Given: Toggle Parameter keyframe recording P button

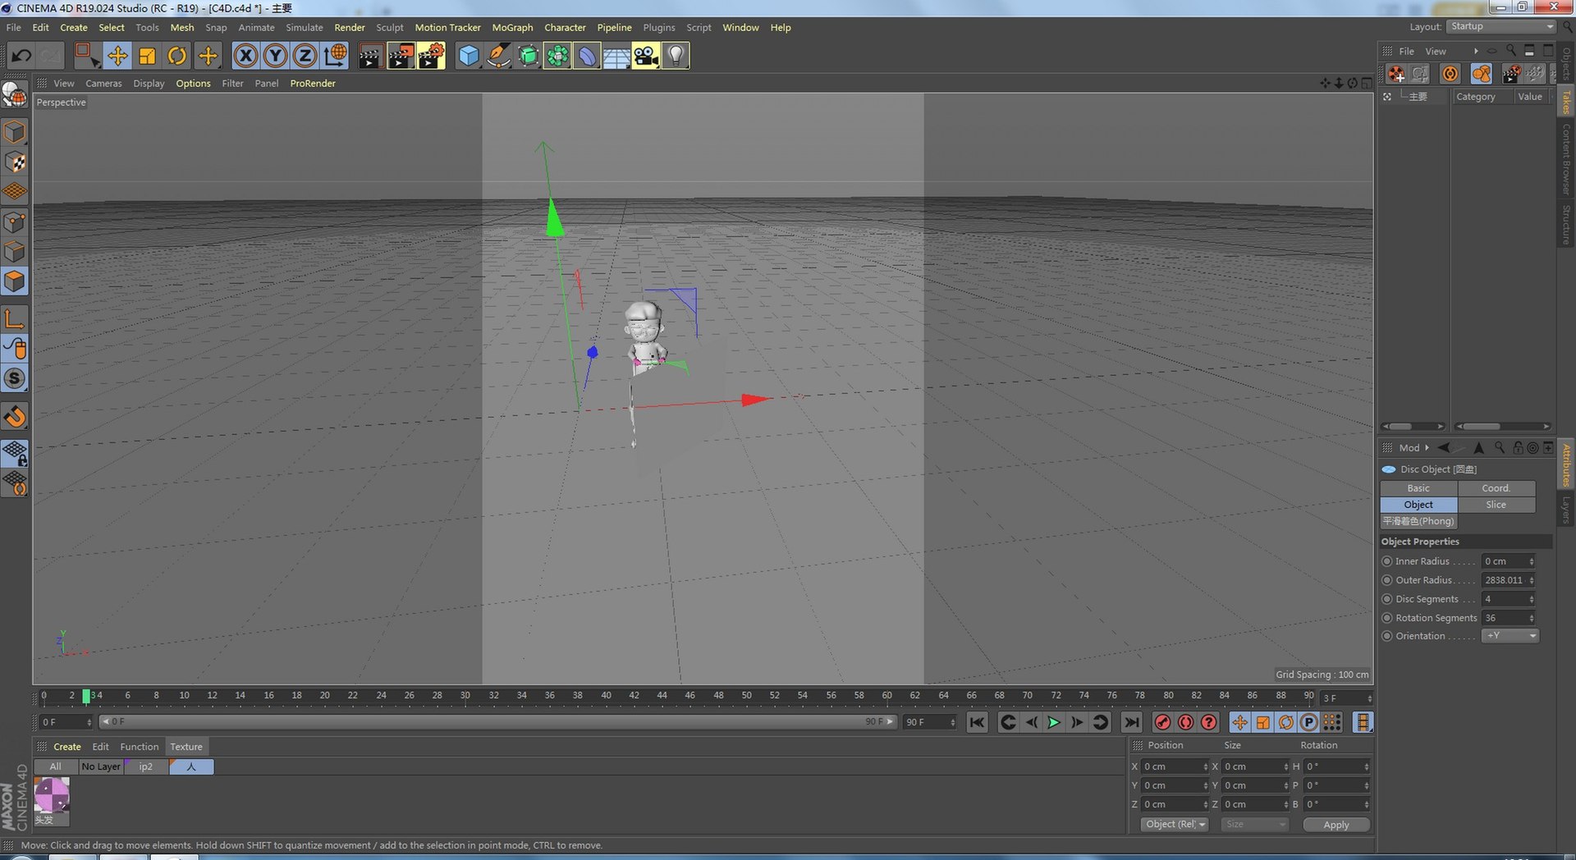Looking at the screenshot, I should 1309,722.
